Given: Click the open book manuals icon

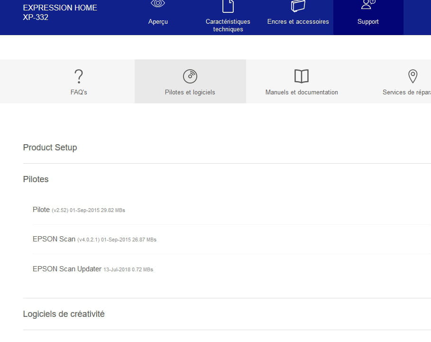Looking at the screenshot, I should (x=302, y=76).
